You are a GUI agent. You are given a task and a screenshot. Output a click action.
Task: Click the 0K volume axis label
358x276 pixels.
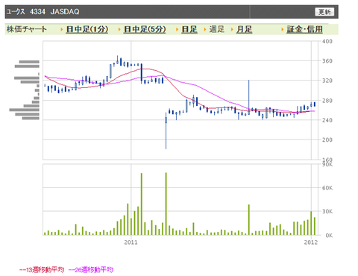pos(329,235)
